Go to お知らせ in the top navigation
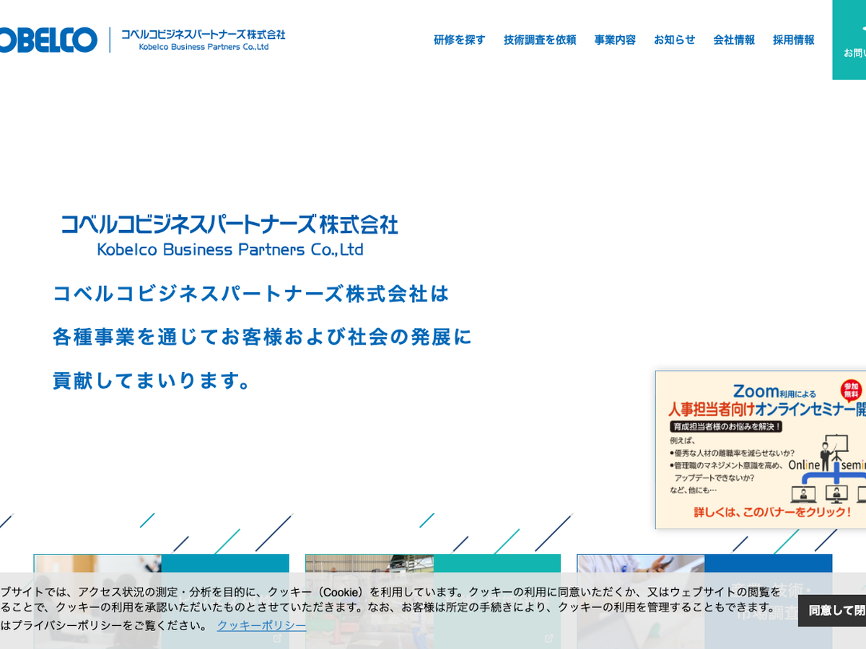This screenshot has width=866, height=649. click(674, 40)
